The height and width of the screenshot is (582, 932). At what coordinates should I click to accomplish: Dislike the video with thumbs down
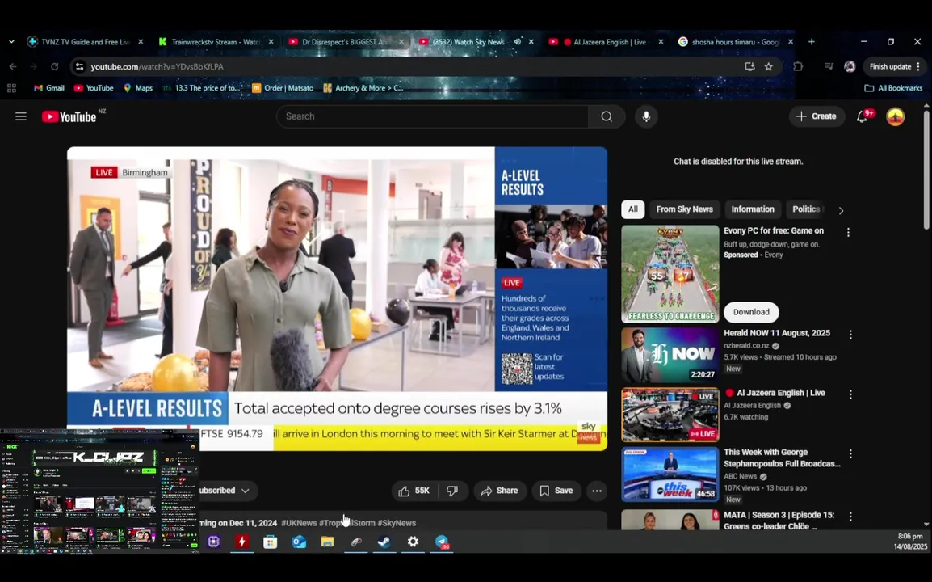tap(452, 491)
